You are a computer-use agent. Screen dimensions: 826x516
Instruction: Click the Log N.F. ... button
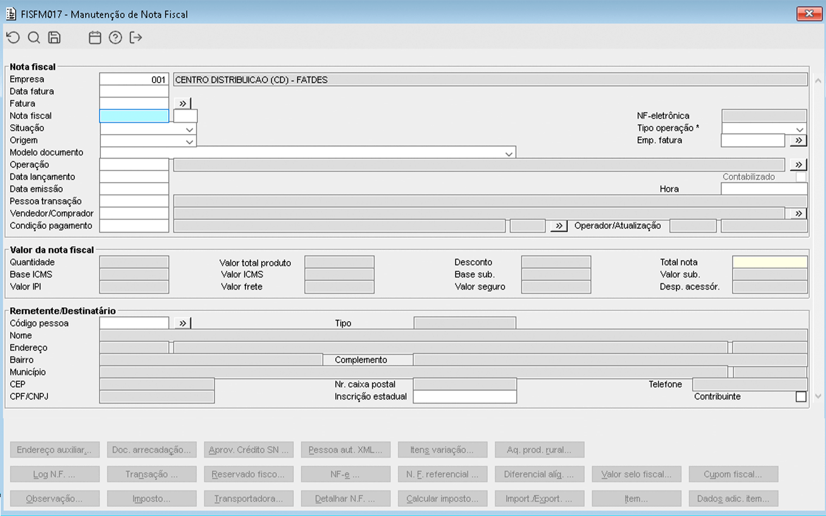[55, 474]
